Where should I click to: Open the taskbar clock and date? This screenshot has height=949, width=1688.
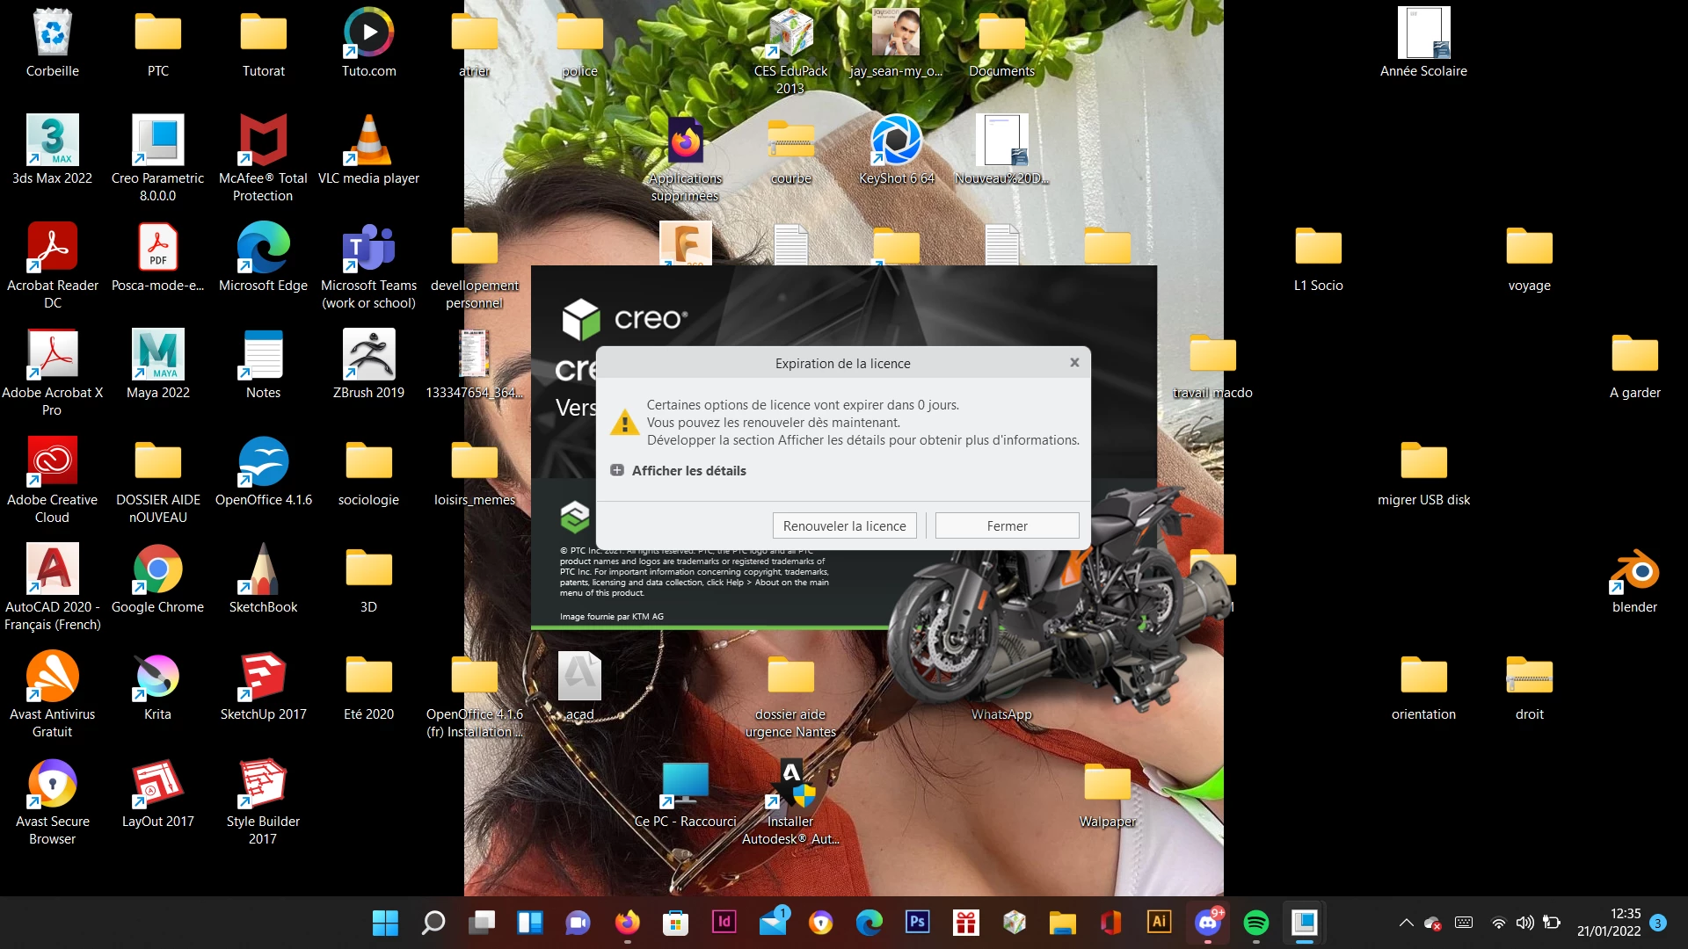(1609, 922)
